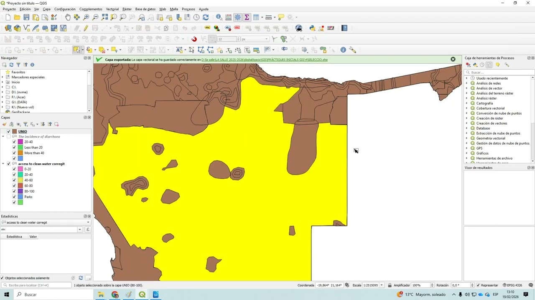
Task: Filter the Capas legend icon
Action: 25,124
